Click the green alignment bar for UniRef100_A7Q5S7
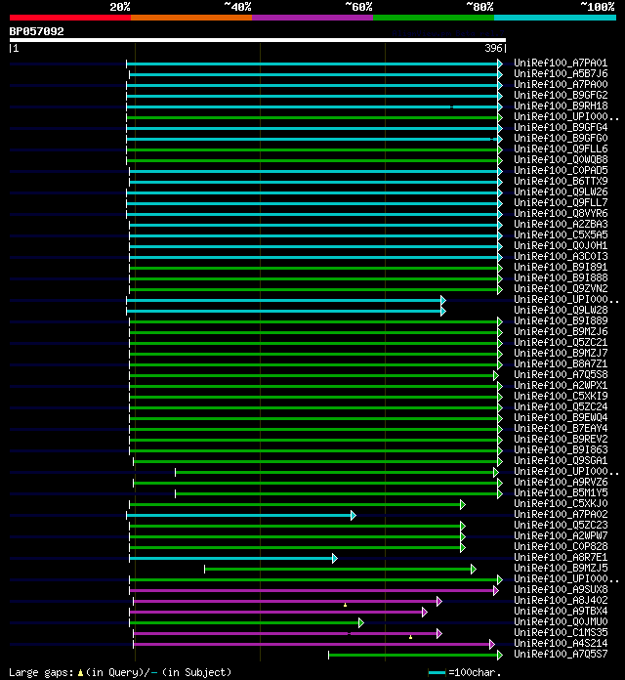The image size is (625, 680). pyautogui.click(x=413, y=655)
